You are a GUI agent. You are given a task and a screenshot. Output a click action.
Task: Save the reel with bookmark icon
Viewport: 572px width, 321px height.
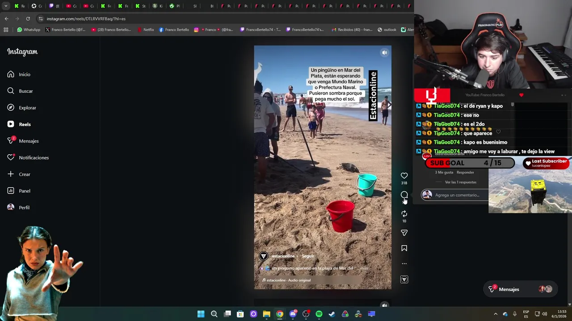[404, 248]
